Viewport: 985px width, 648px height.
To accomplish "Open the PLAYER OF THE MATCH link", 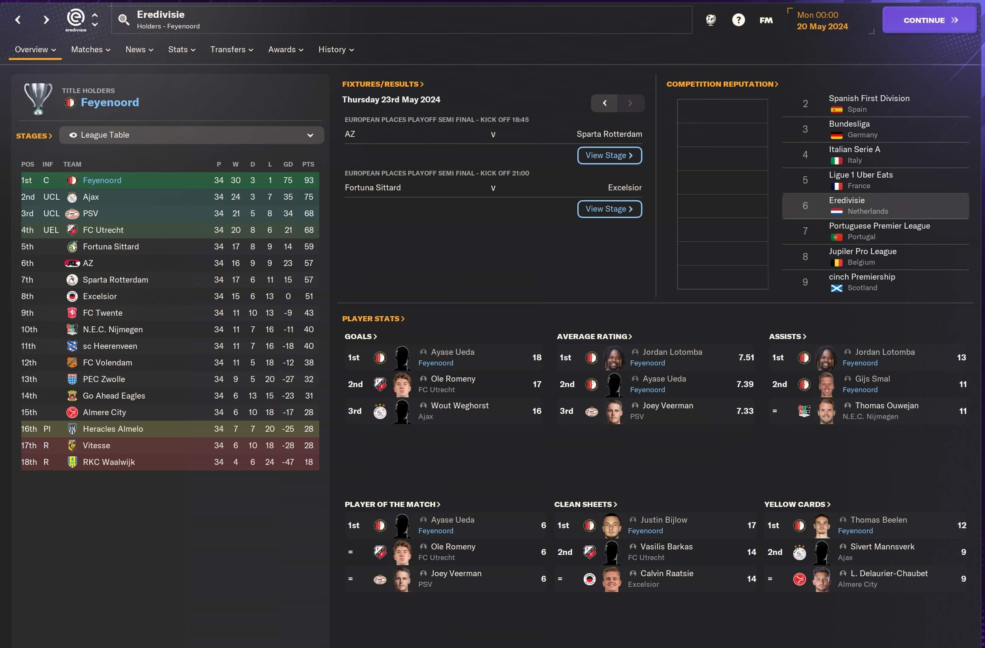I will pos(392,504).
